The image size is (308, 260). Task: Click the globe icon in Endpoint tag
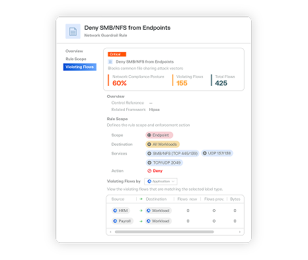[149, 135]
